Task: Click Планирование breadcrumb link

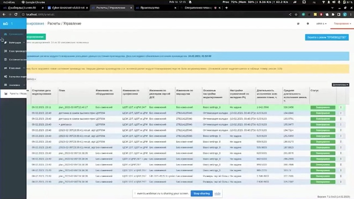Action: point(35,24)
